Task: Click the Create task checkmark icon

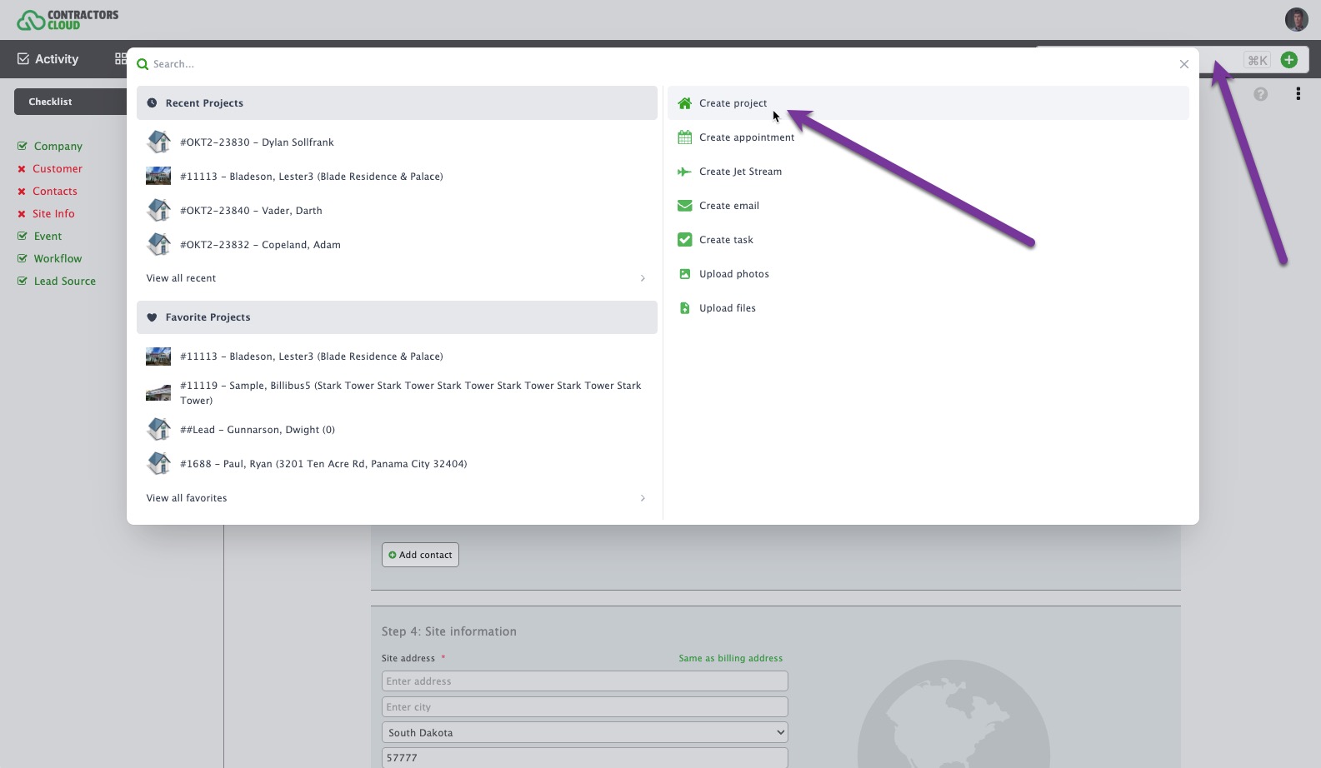Action: point(684,240)
